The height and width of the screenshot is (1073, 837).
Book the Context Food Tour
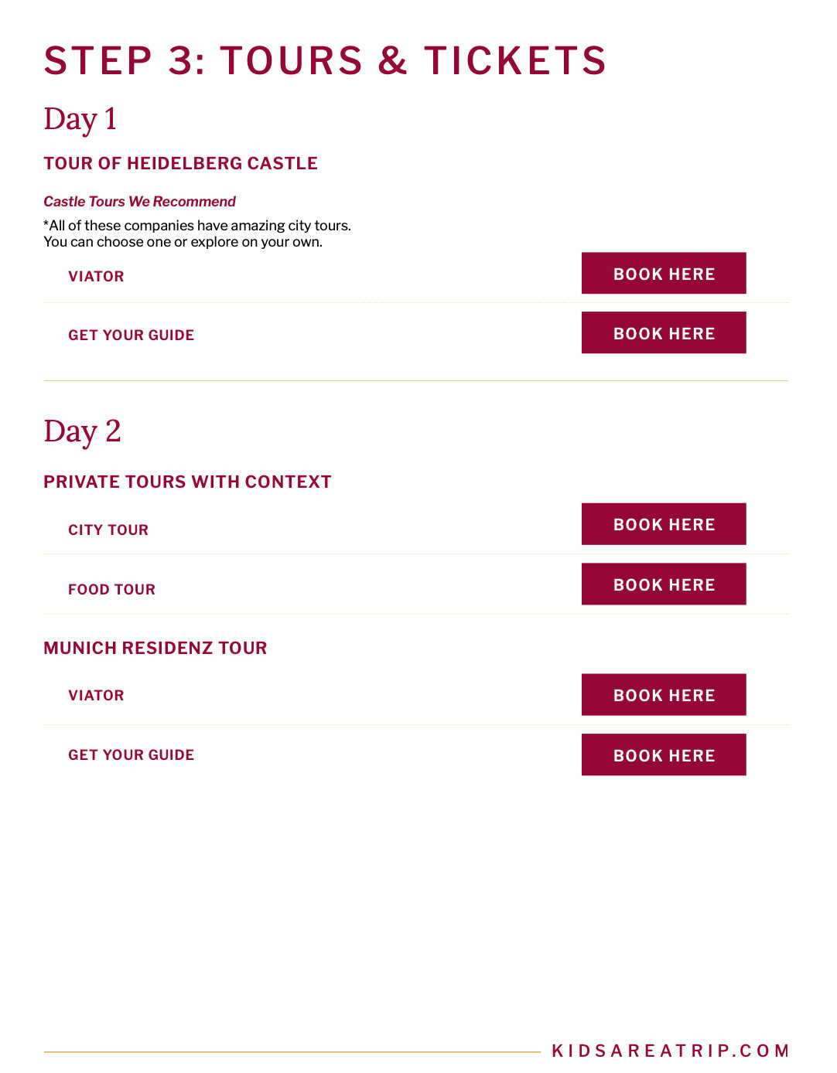(664, 584)
